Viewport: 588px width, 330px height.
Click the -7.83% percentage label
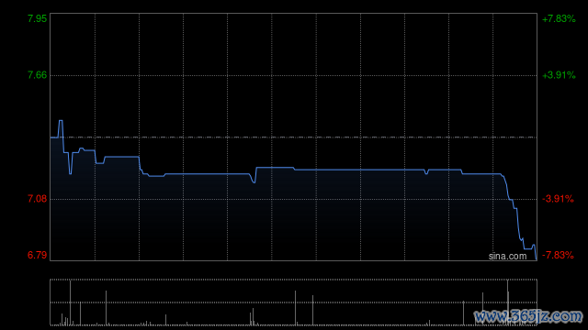tap(558, 255)
